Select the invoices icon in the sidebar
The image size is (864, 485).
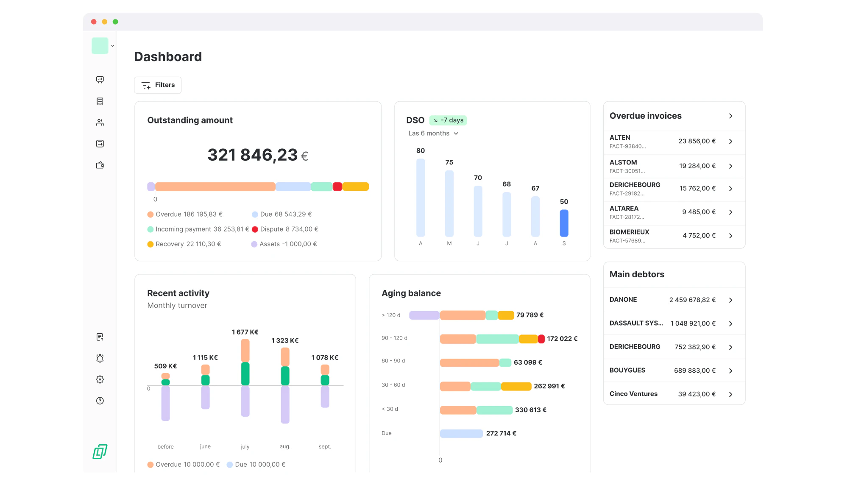(100, 101)
